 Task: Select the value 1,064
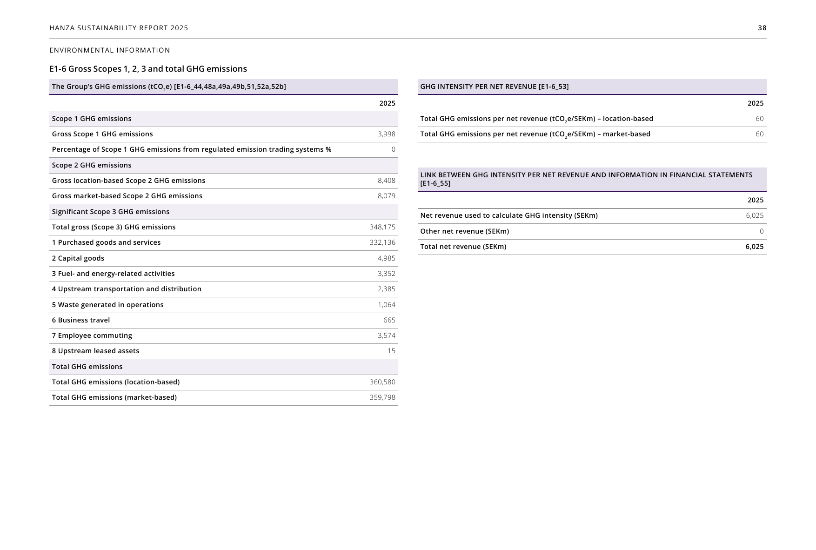click(x=386, y=305)
